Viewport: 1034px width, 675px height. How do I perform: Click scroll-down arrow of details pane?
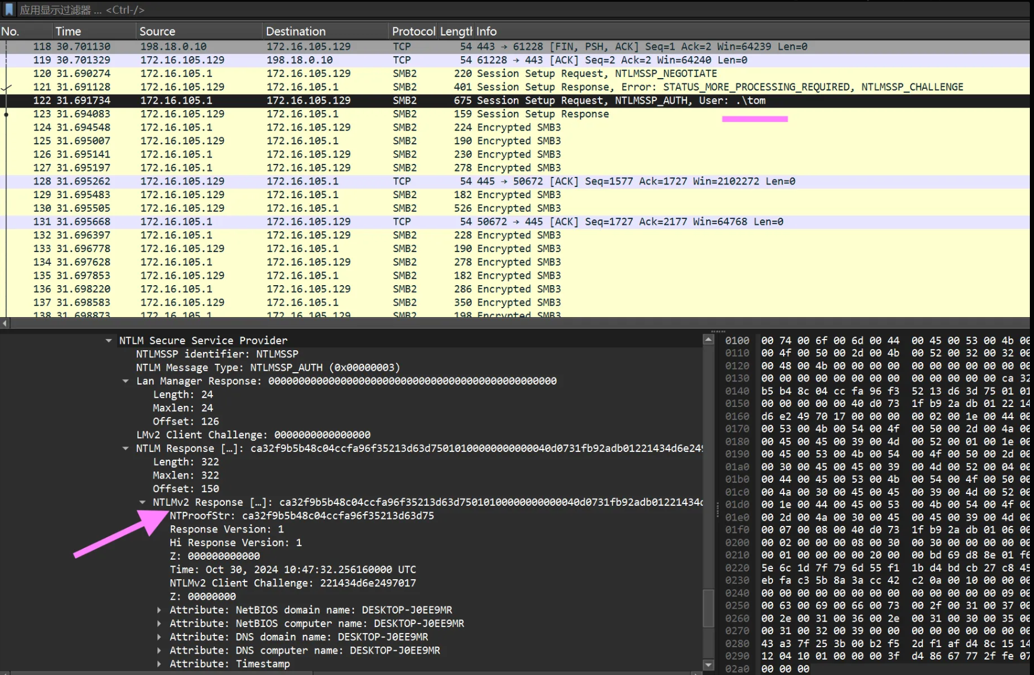pyautogui.click(x=708, y=665)
